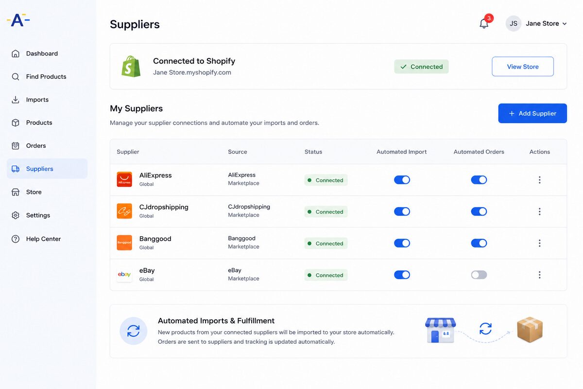Click the Dashboard home icon
The image size is (583, 389).
[16, 53]
